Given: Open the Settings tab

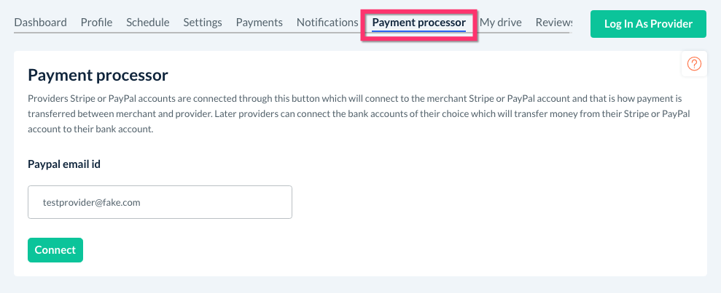Looking at the screenshot, I should coord(203,22).
